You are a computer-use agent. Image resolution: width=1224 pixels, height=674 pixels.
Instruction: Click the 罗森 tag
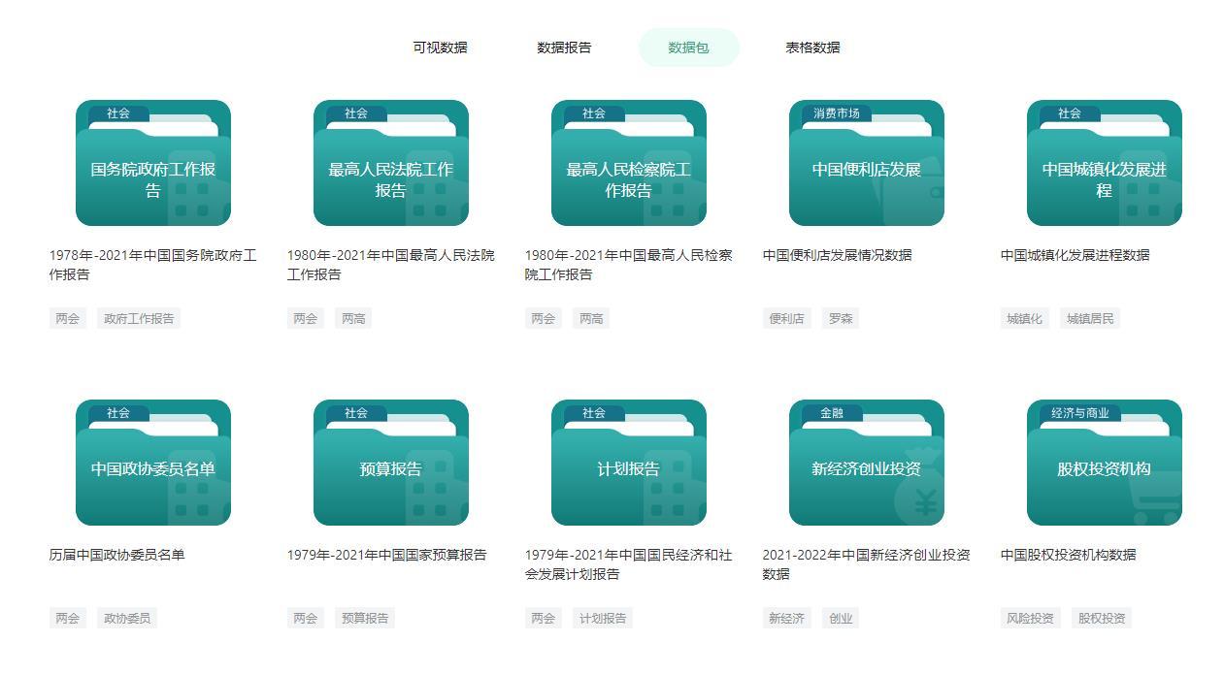[841, 318]
